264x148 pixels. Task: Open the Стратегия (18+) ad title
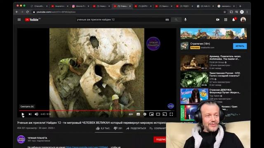point(200,44)
